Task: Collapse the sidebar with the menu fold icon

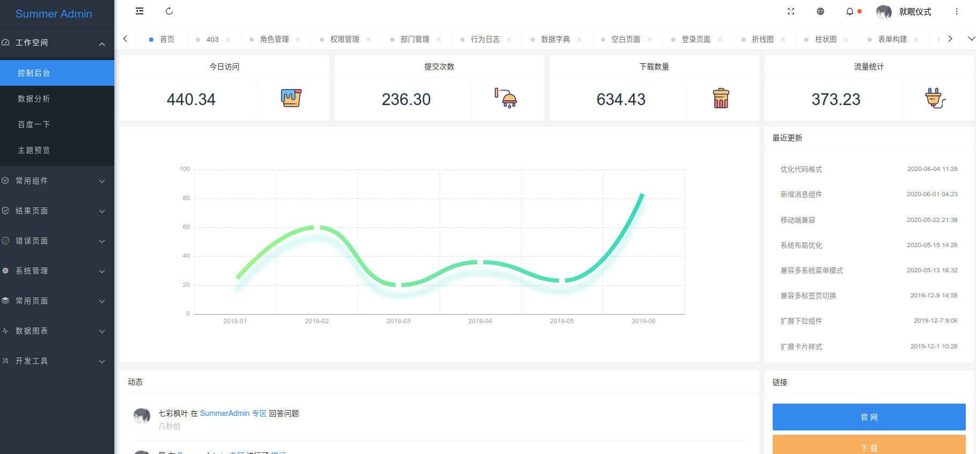Action: coord(140,11)
